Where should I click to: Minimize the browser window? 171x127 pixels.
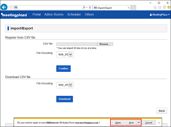click(x=150, y=3)
